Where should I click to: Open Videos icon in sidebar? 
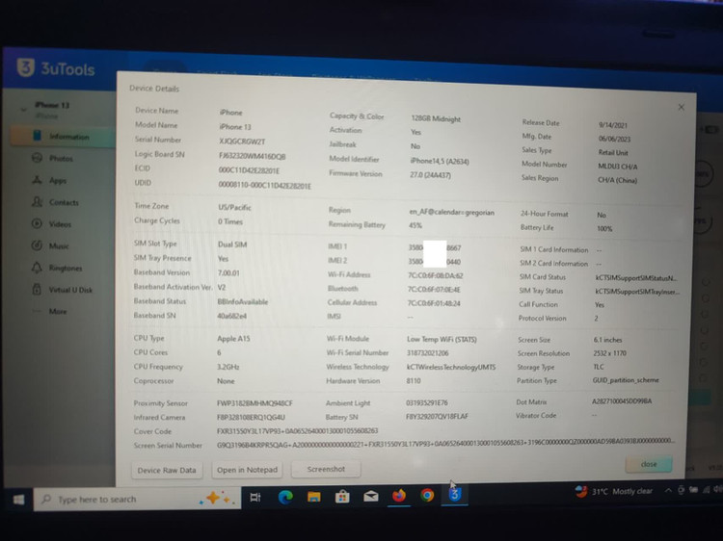point(37,223)
